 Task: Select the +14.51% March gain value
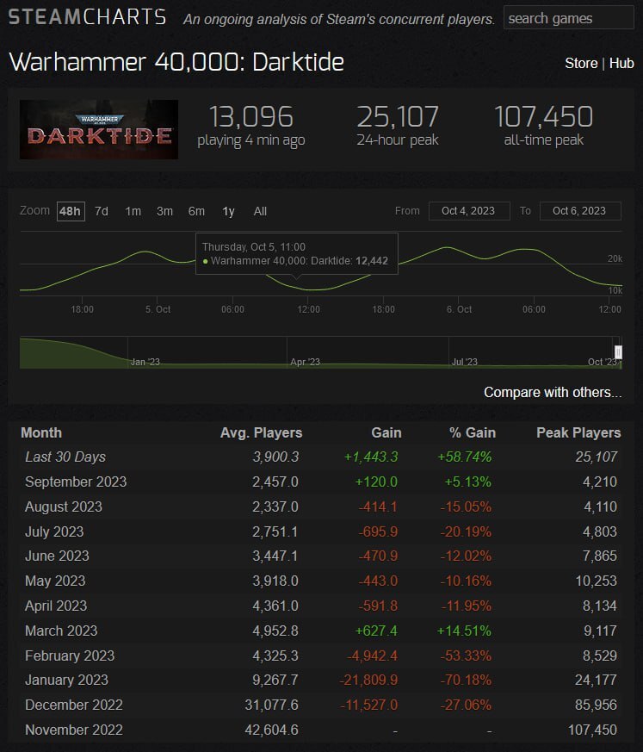[x=464, y=631]
